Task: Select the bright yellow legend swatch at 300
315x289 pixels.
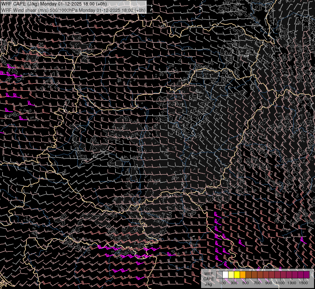Action: tap(237, 275)
